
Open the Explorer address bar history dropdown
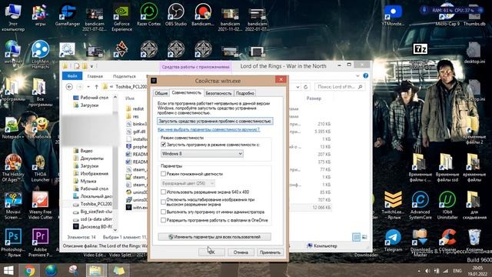(298, 87)
